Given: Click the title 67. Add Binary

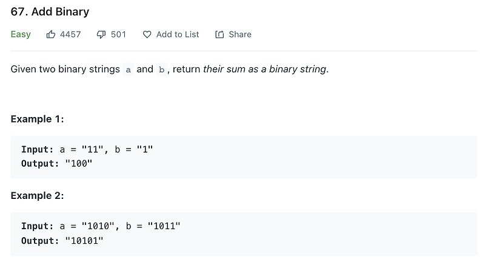Looking at the screenshot, I should point(50,12).
